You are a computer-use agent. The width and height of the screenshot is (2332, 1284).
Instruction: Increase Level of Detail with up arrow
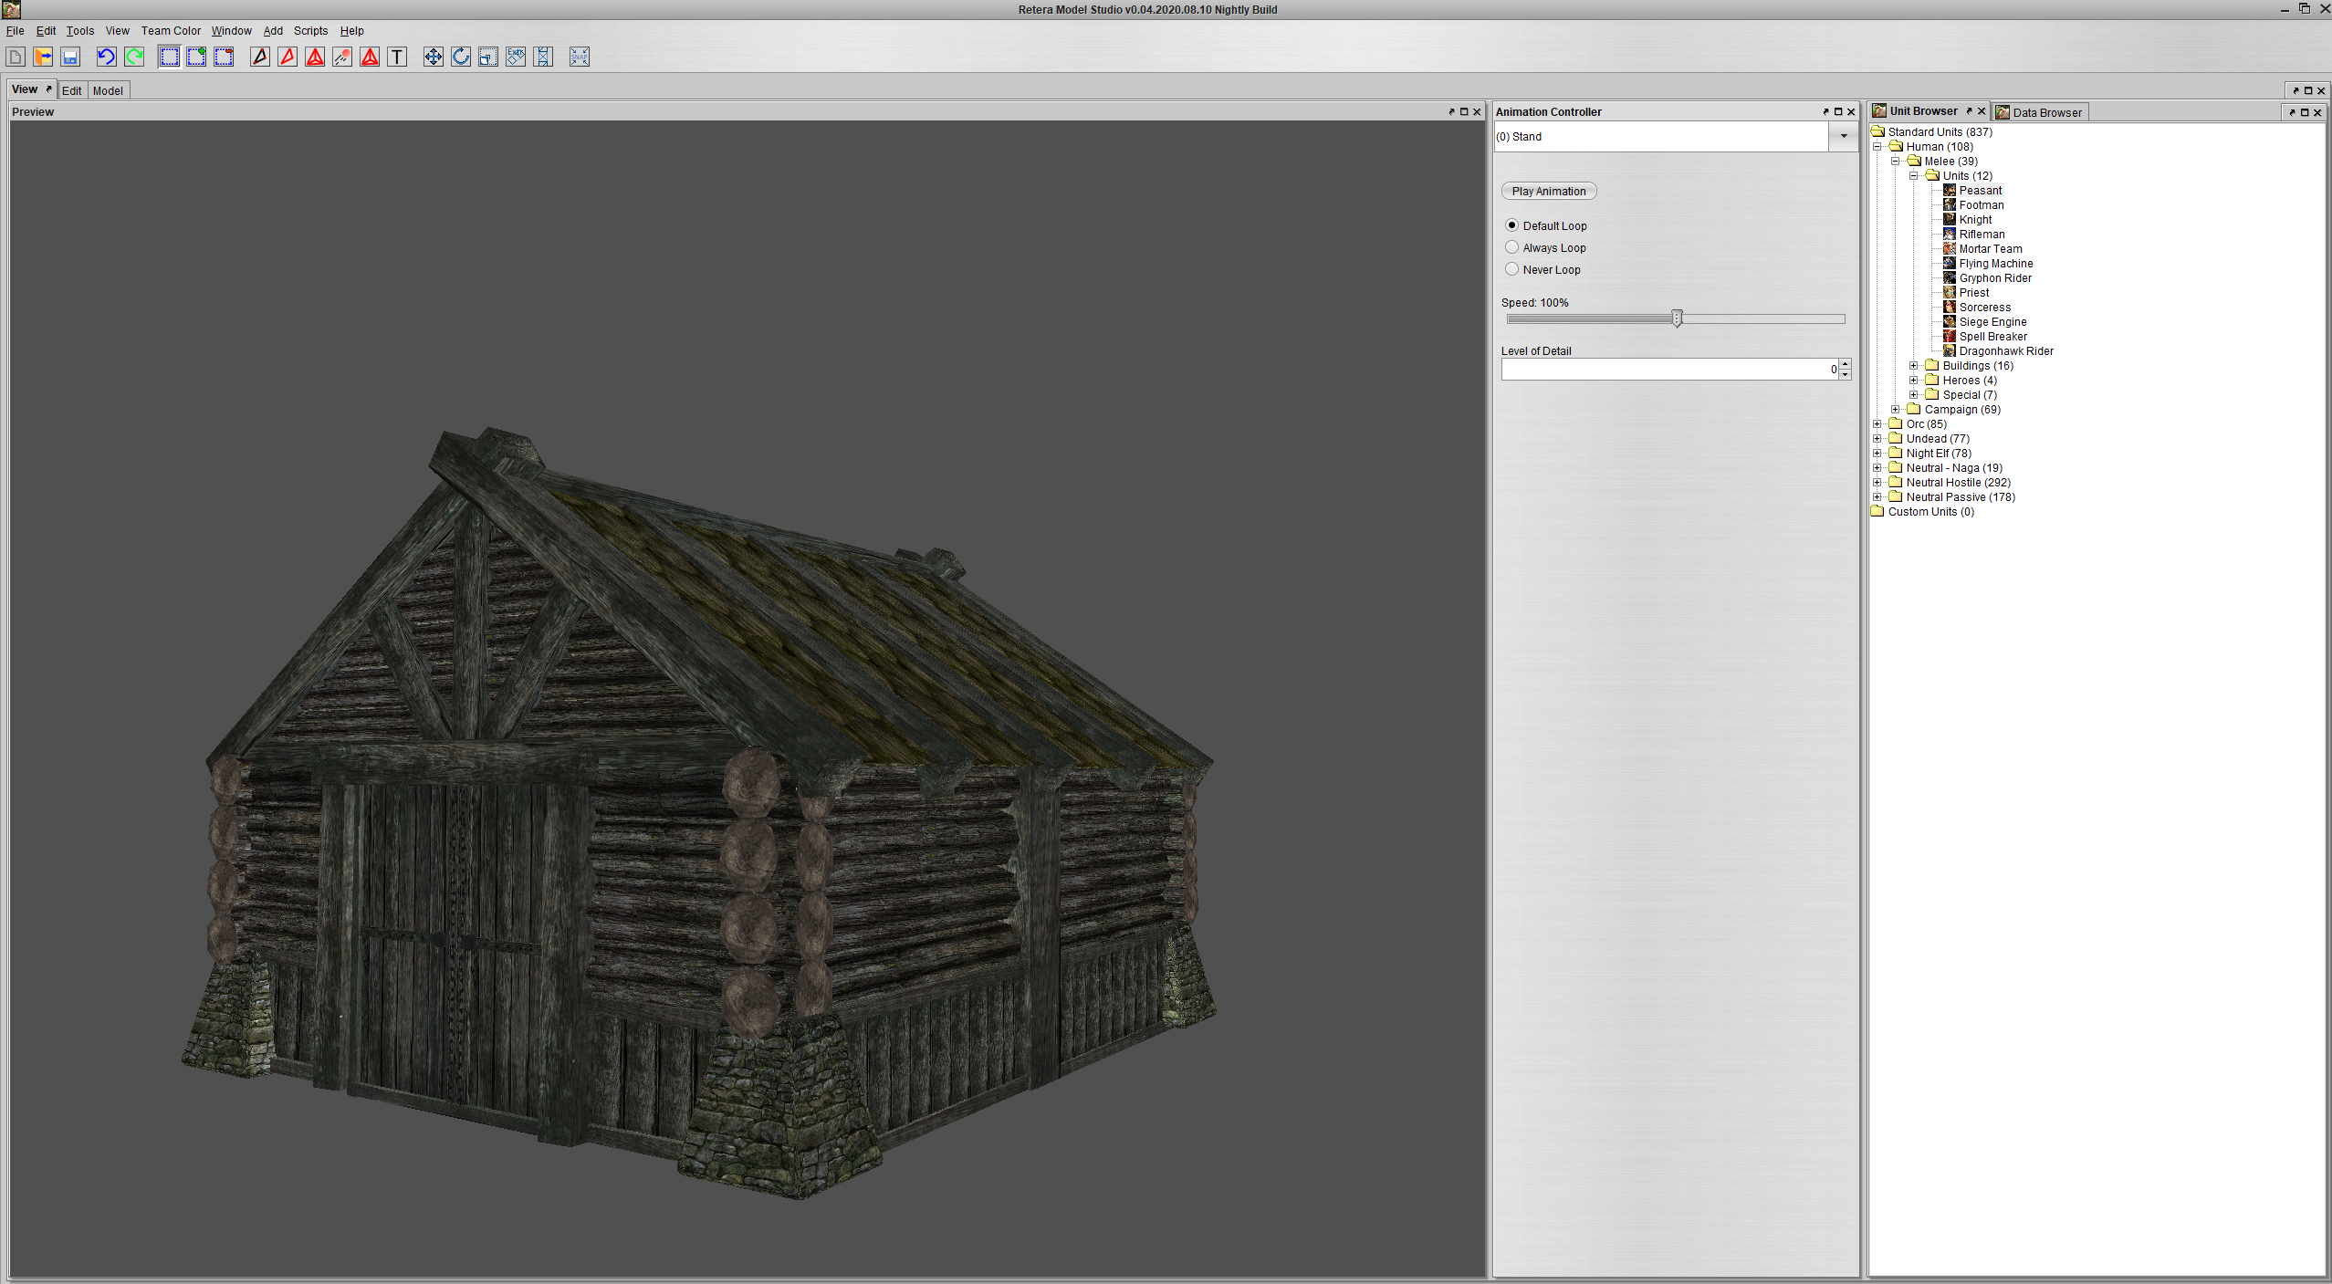pyautogui.click(x=1845, y=364)
